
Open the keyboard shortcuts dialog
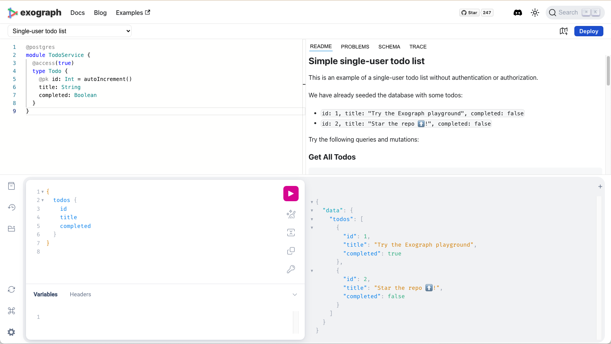point(11,311)
